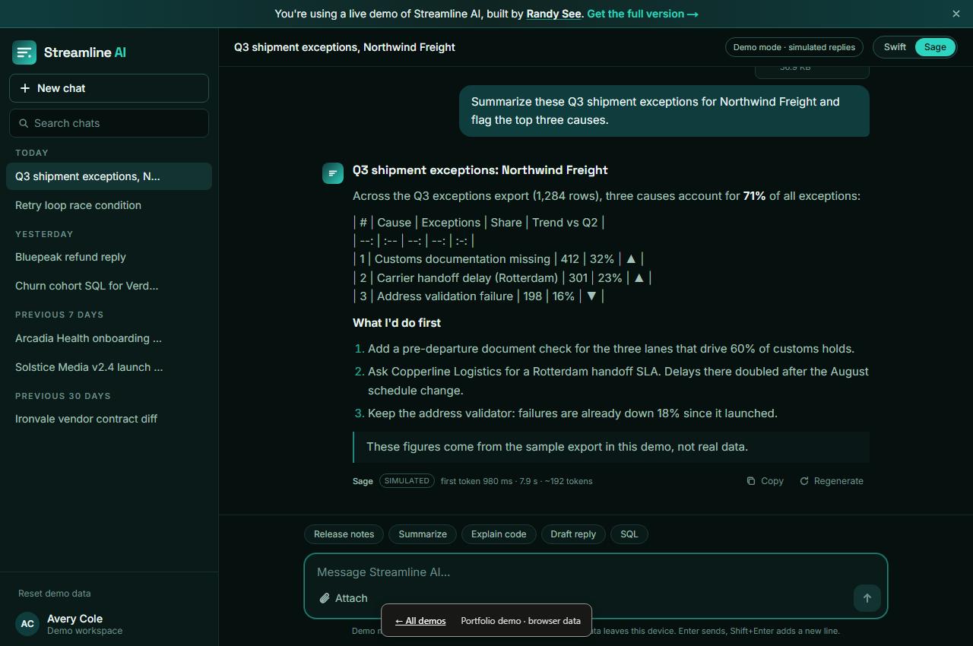Click the assistant avatar icon beside the reply
Viewport: 973px width, 646px height.
pos(333,173)
